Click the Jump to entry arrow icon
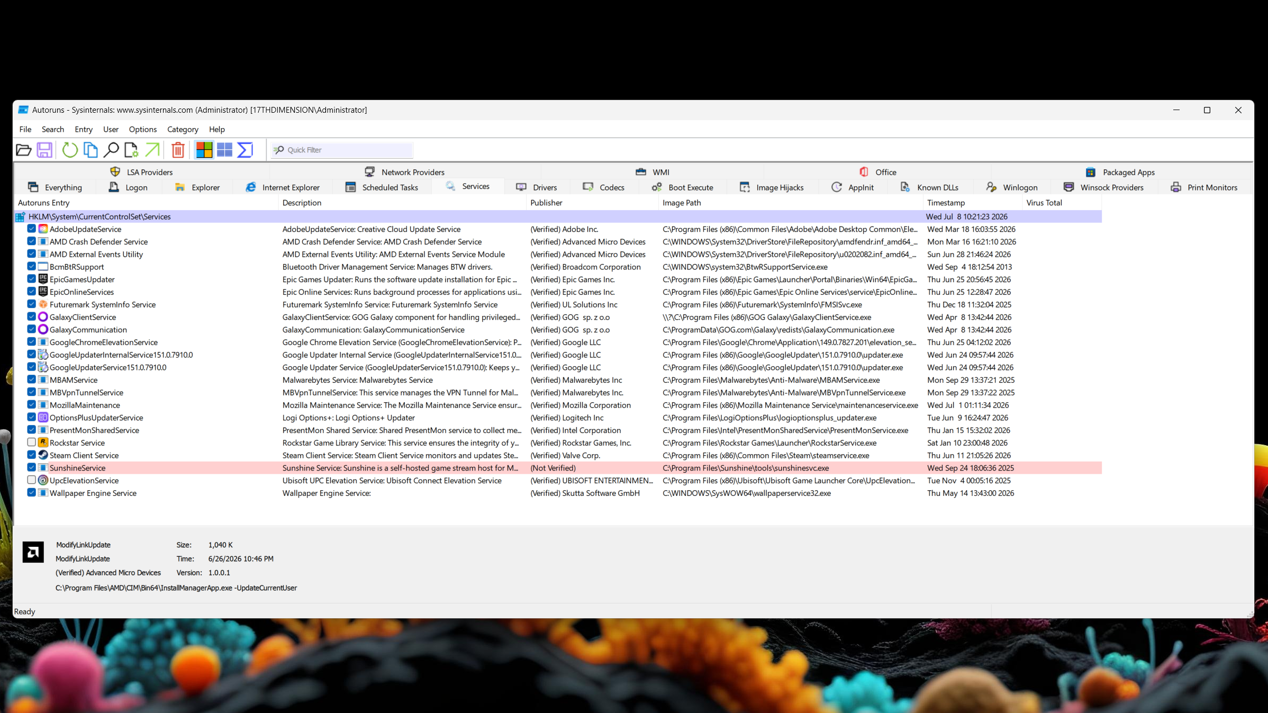This screenshot has height=713, width=1268. (152, 150)
